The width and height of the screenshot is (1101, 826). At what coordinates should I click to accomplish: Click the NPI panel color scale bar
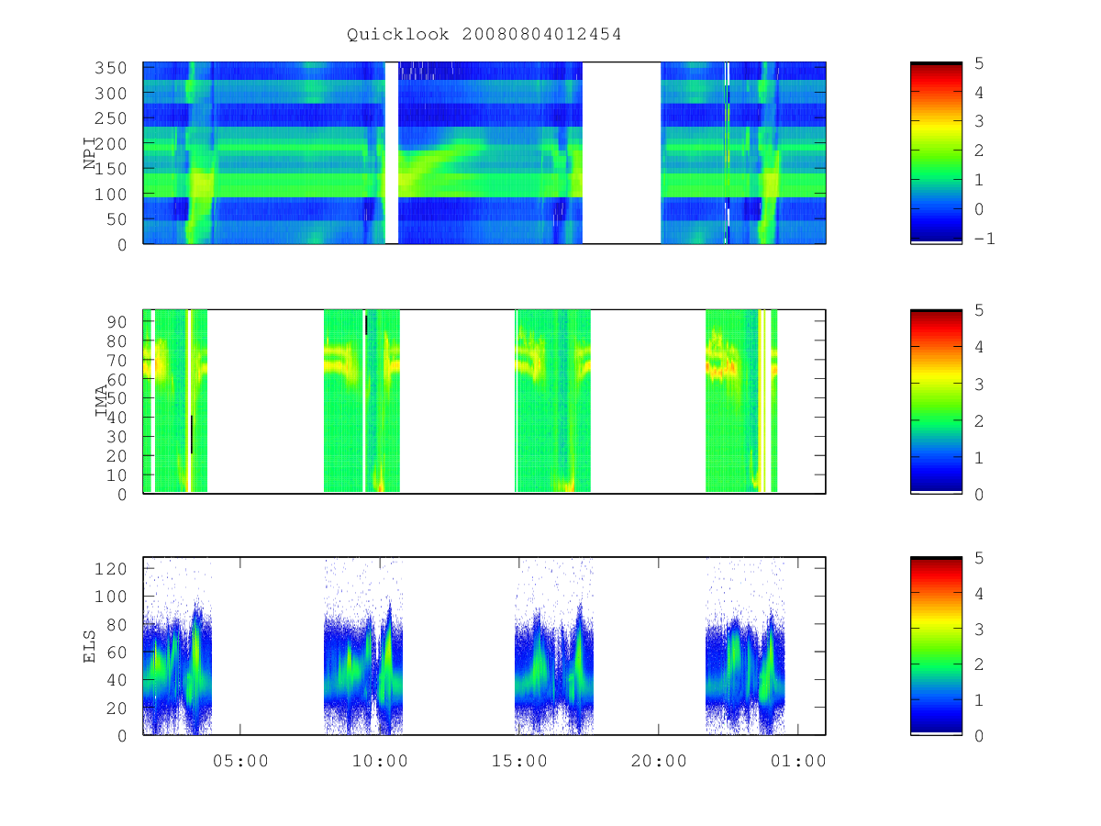[x=936, y=153]
